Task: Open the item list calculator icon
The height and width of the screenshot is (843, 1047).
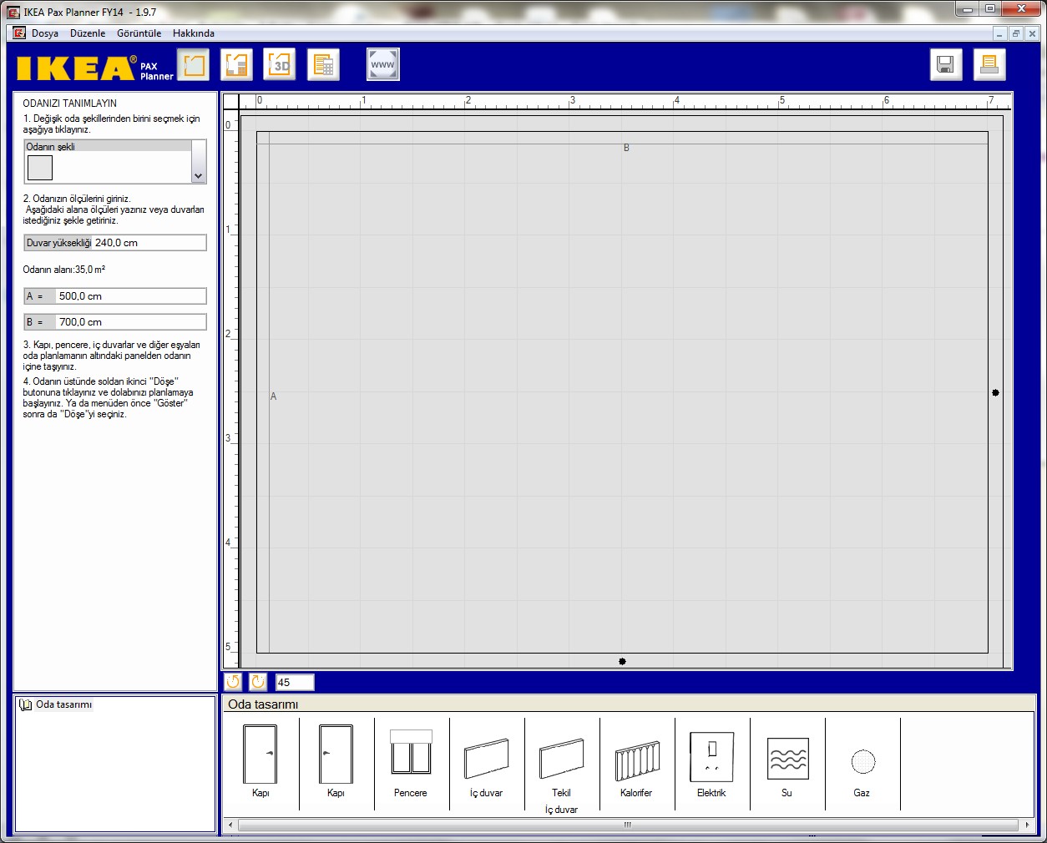Action: coord(323,64)
